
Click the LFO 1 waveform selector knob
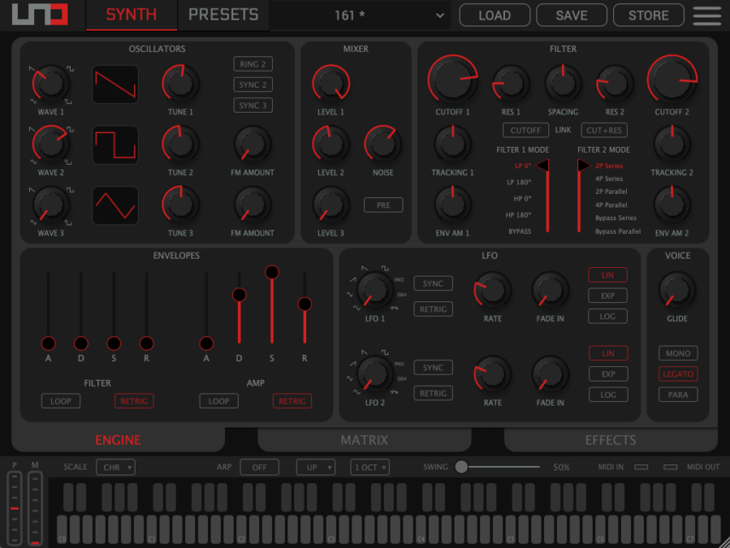point(374,290)
